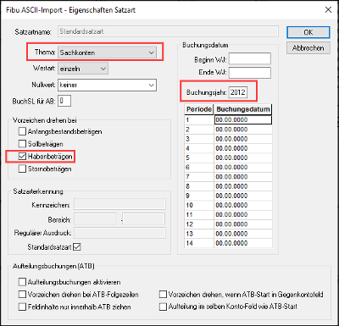339x326 pixels.
Task: Click the Ende WJ input field
Action: [x=250, y=73]
